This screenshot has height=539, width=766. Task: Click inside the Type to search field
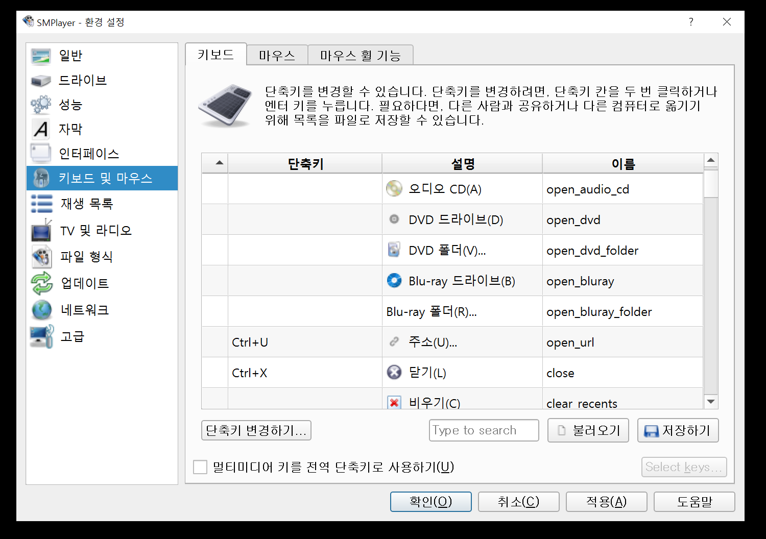point(483,430)
